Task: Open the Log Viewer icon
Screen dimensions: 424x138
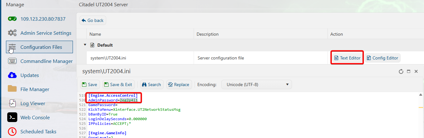Action: click(12, 103)
